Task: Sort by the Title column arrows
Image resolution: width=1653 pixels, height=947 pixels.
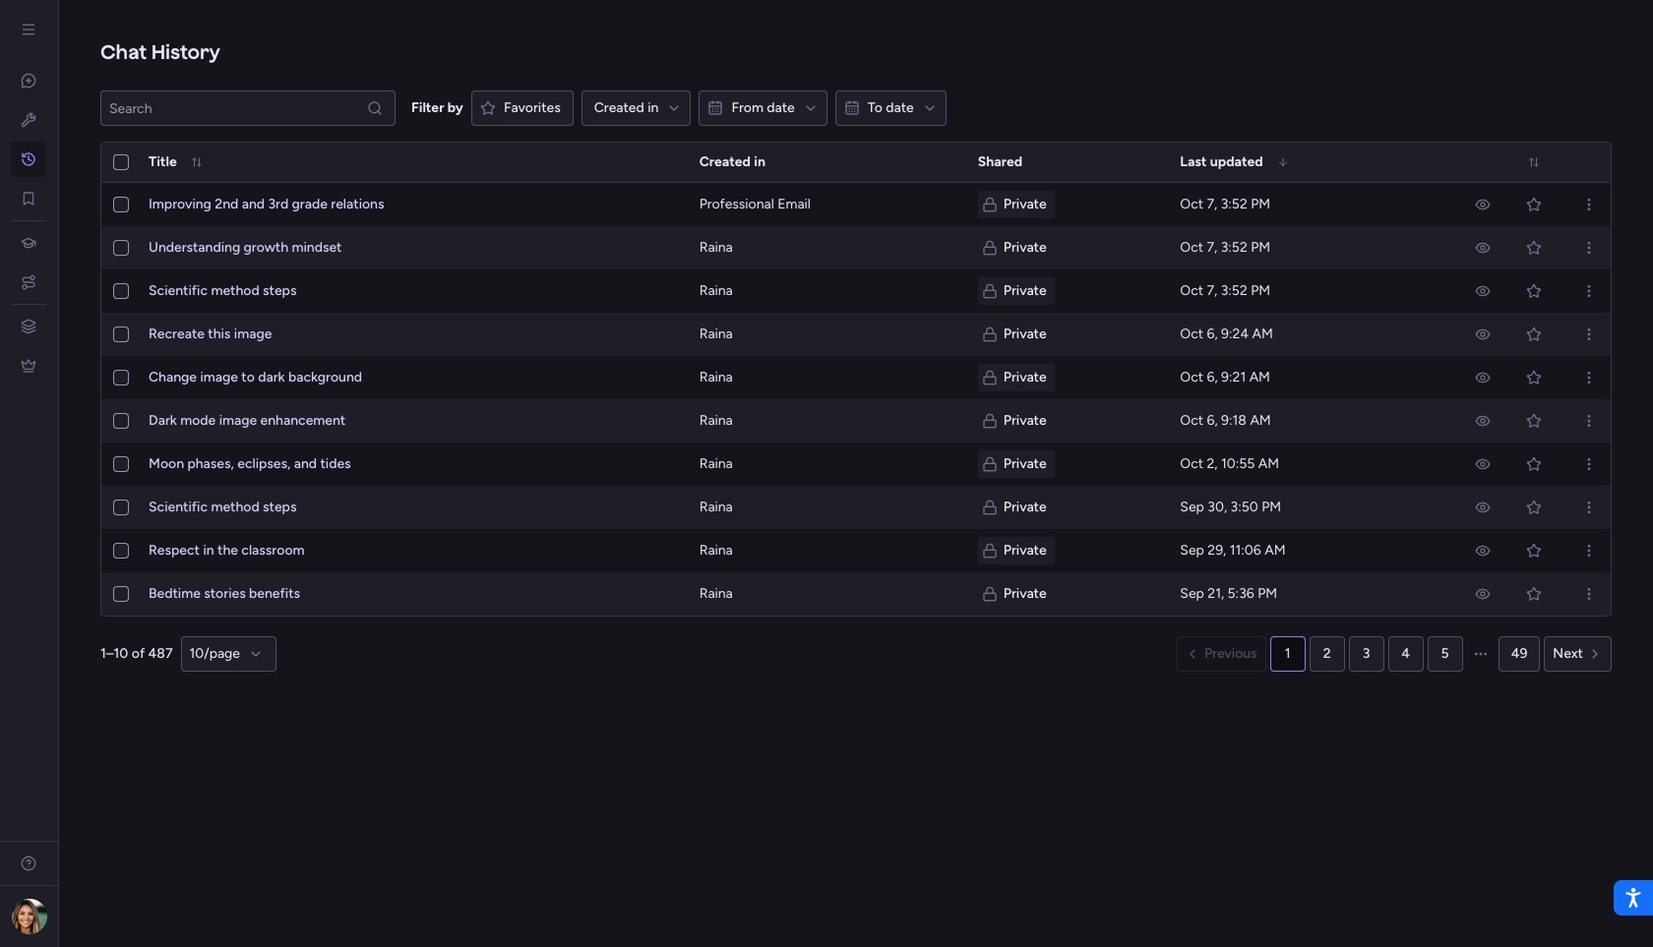Action: click(197, 162)
